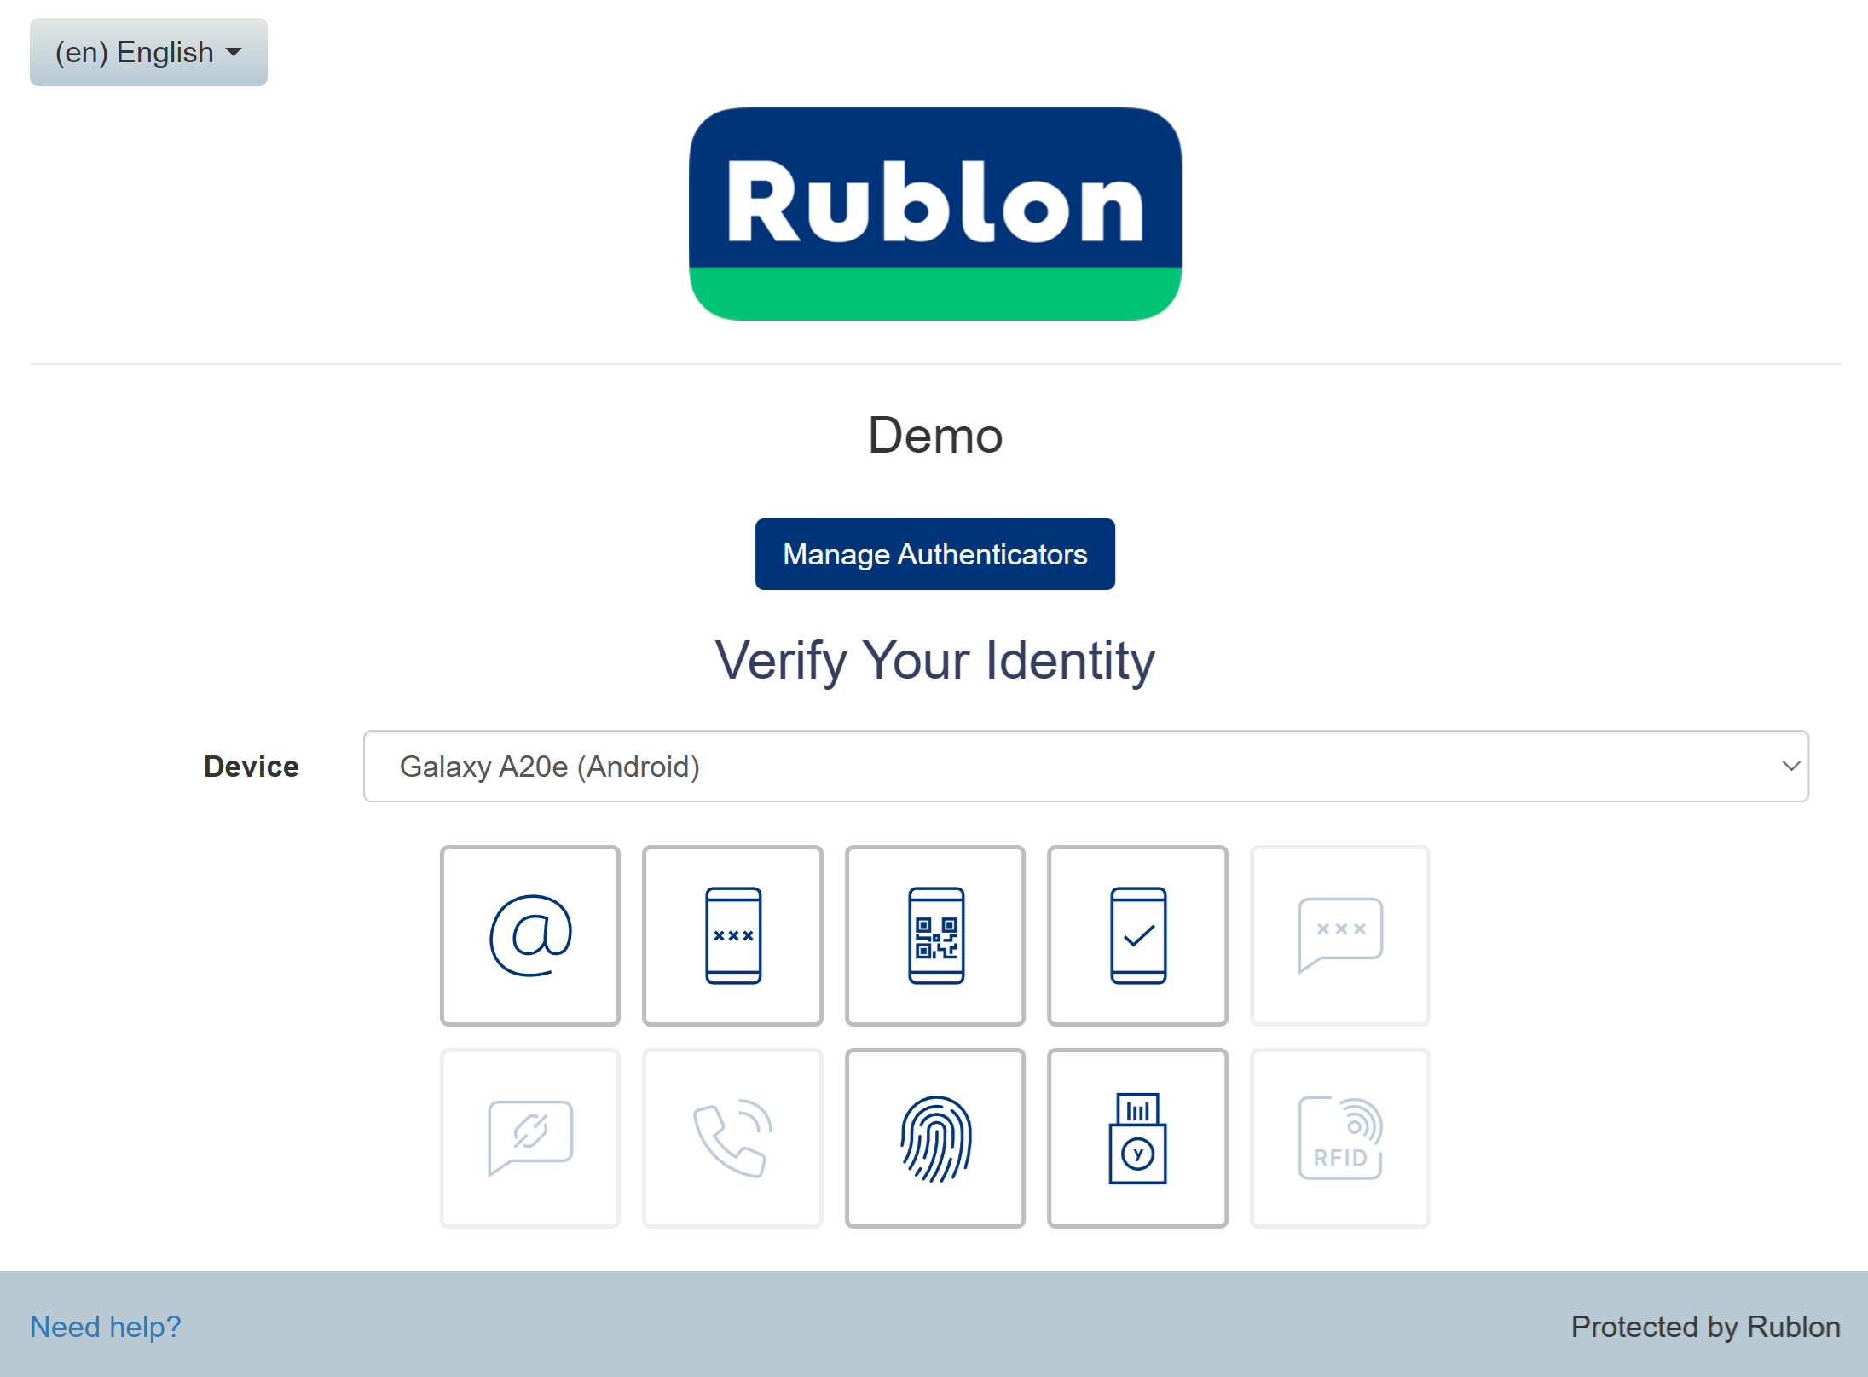Open the Manage Authenticators page
Screen dimensions: 1868x1377
934,554
